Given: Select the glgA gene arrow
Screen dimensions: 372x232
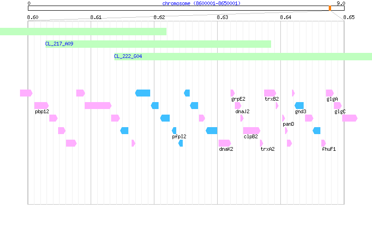Looking at the screenshot, I should (x=330, y=93).
